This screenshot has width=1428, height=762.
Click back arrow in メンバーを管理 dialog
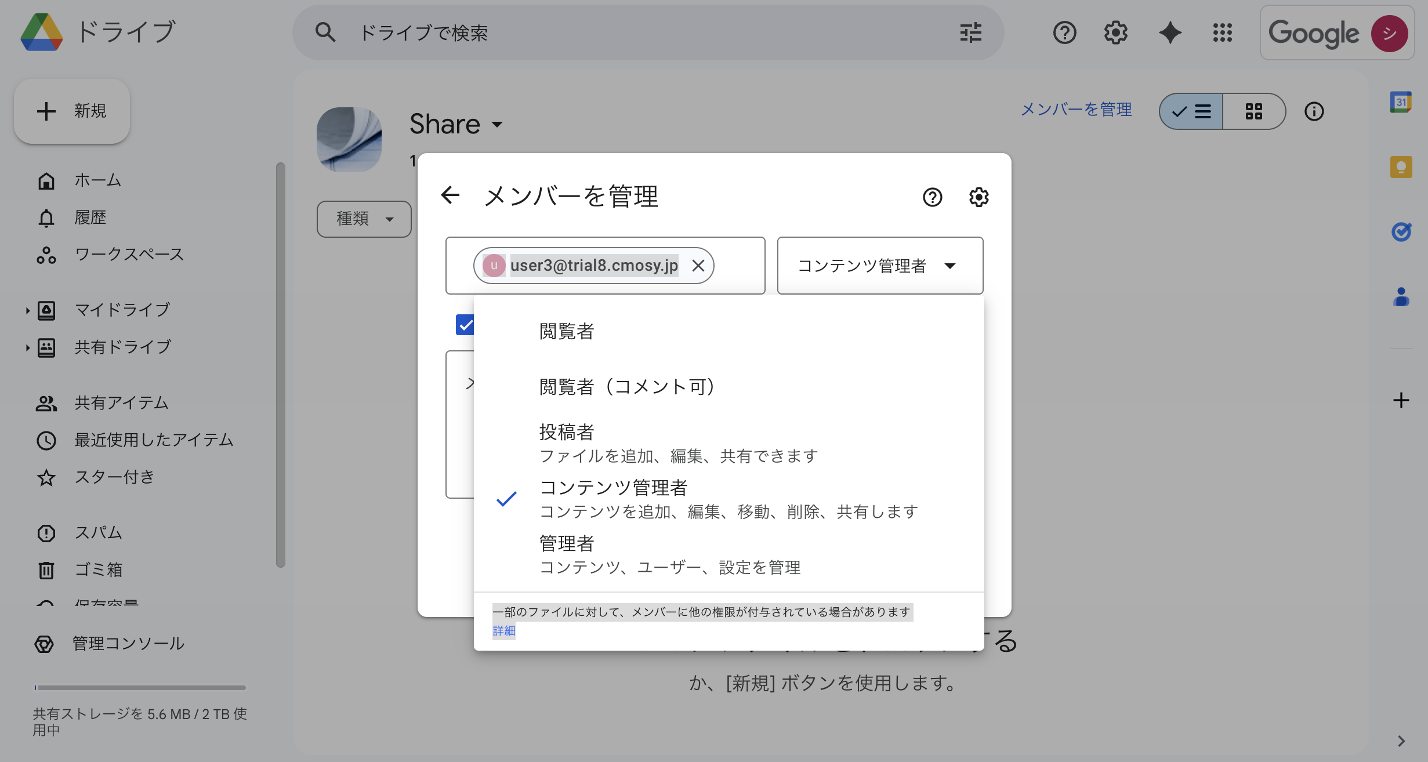point(451,195)
